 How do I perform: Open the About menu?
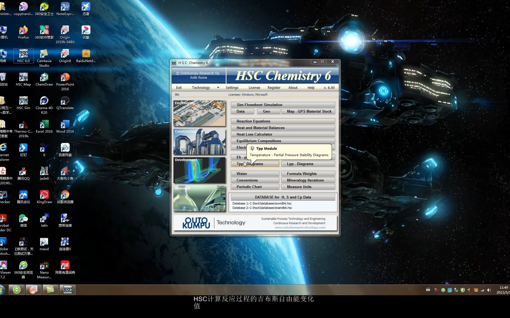coord(293,87)
